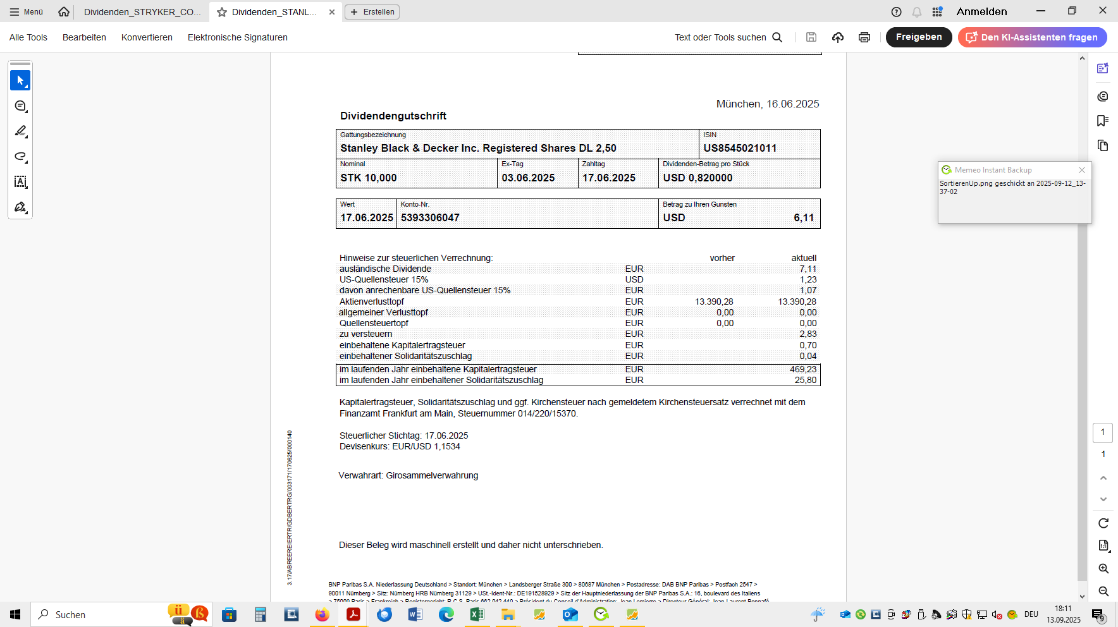Star the Dividenden_STANL tab as favorite
1118x627 pixels.
click(x=222, y=12)
